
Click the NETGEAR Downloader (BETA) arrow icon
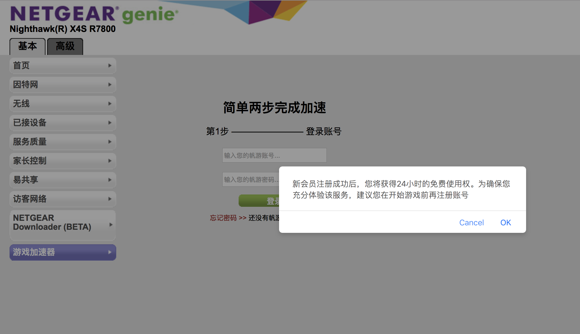pyautogui.click(x=111, y=225)
